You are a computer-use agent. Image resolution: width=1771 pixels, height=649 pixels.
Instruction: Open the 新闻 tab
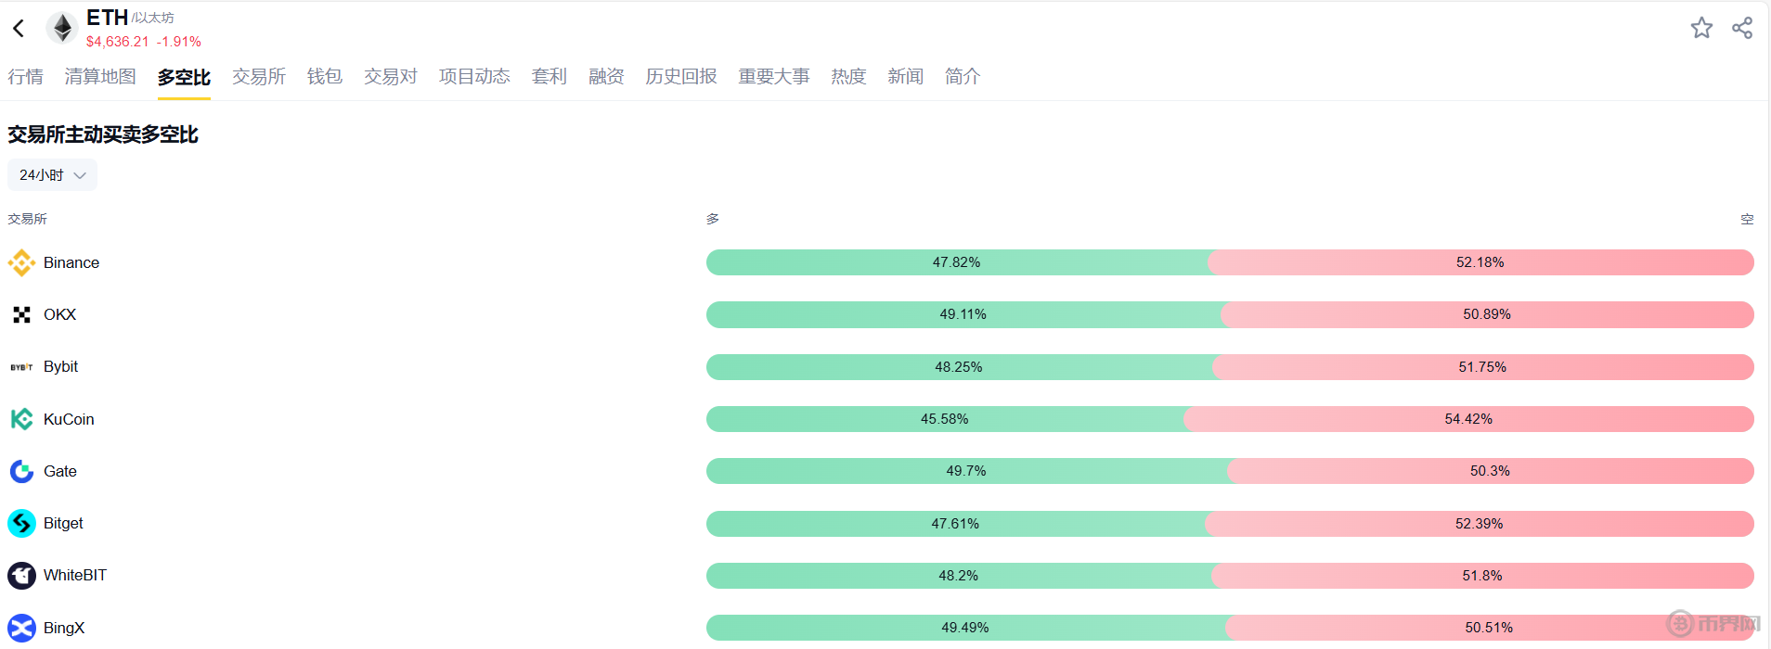pyautogui.click(x=905, y=77)
